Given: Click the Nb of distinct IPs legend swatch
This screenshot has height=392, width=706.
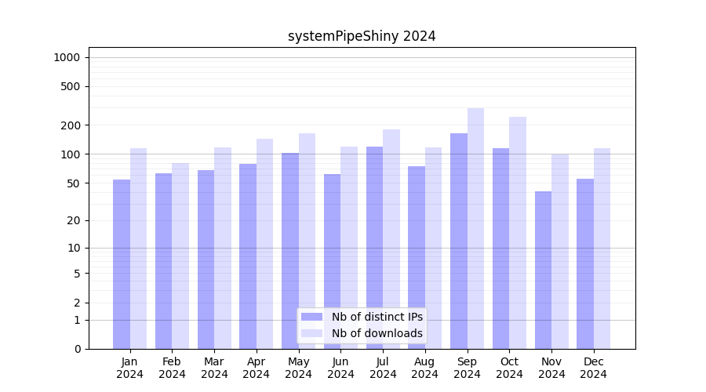Looking at the screenshot, I should pyautogui.click(x=311, y=317).
